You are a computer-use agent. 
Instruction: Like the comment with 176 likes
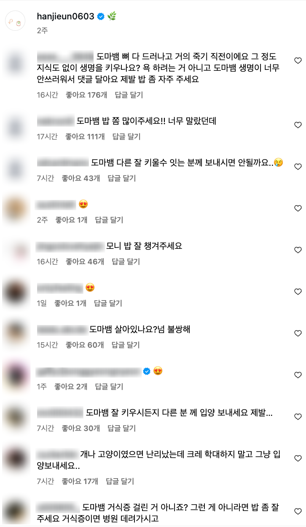[298, 61]
